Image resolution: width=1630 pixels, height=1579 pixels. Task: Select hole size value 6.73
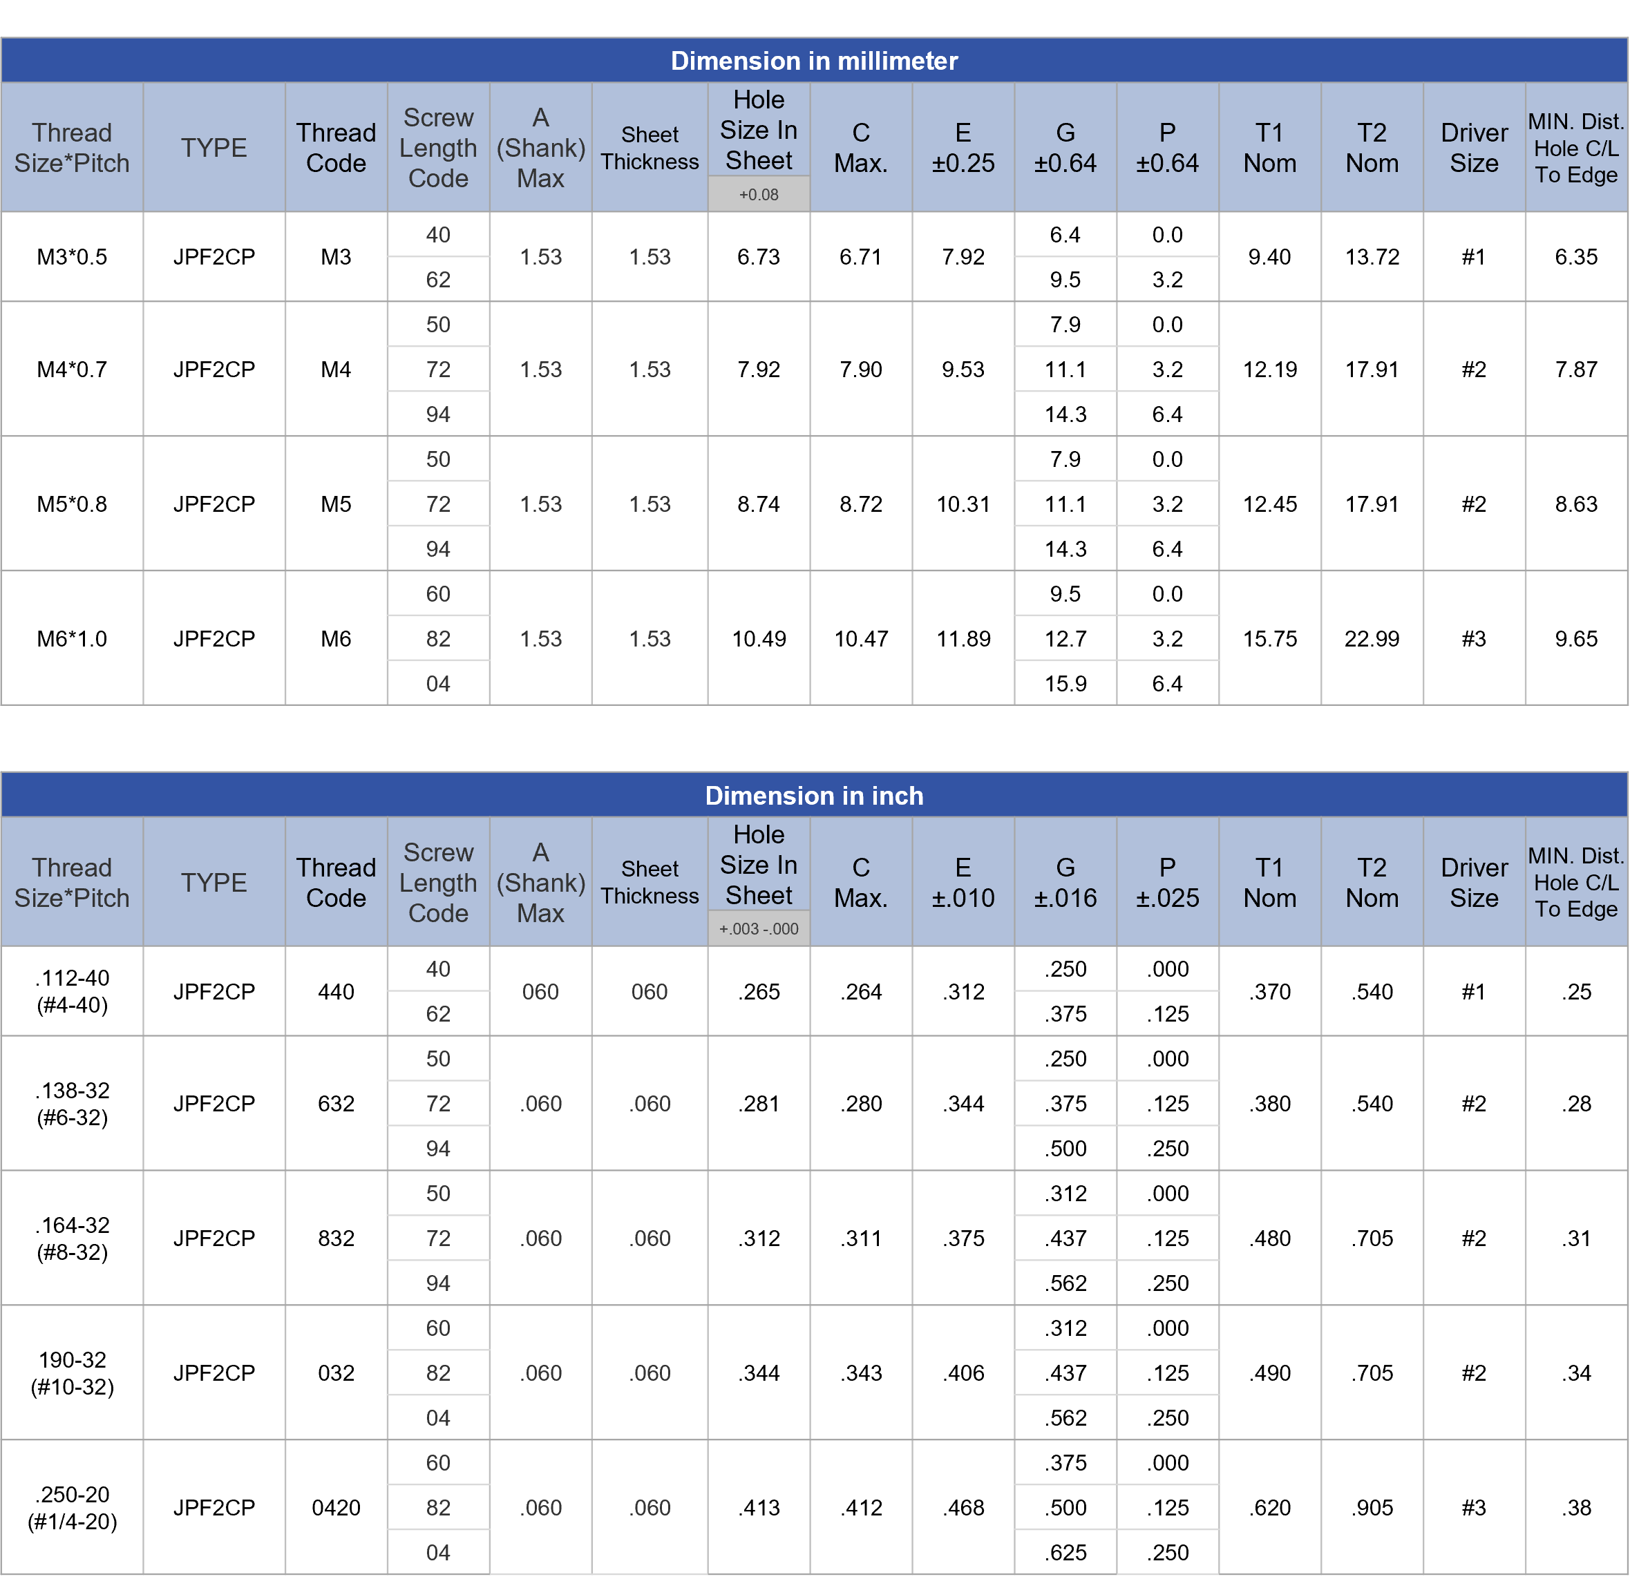(x=759, y=257)
